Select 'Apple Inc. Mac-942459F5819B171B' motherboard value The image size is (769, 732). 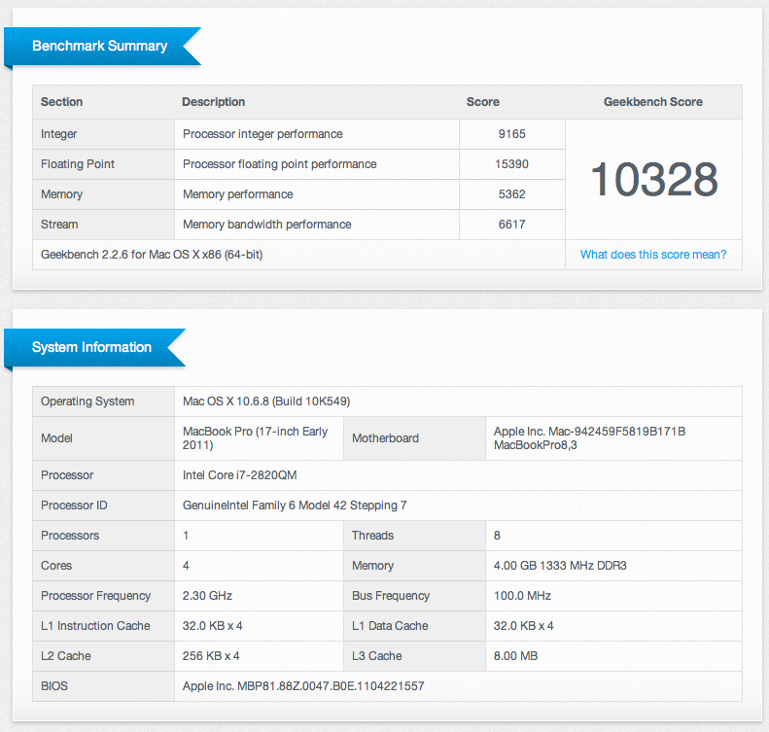tap(589, 432)
